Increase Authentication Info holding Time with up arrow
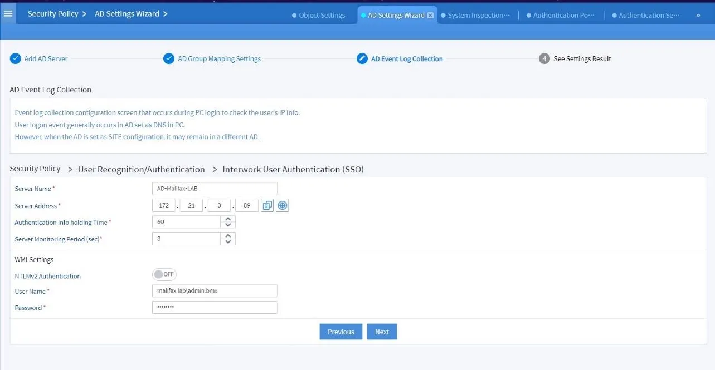 [x=228, y=219]
